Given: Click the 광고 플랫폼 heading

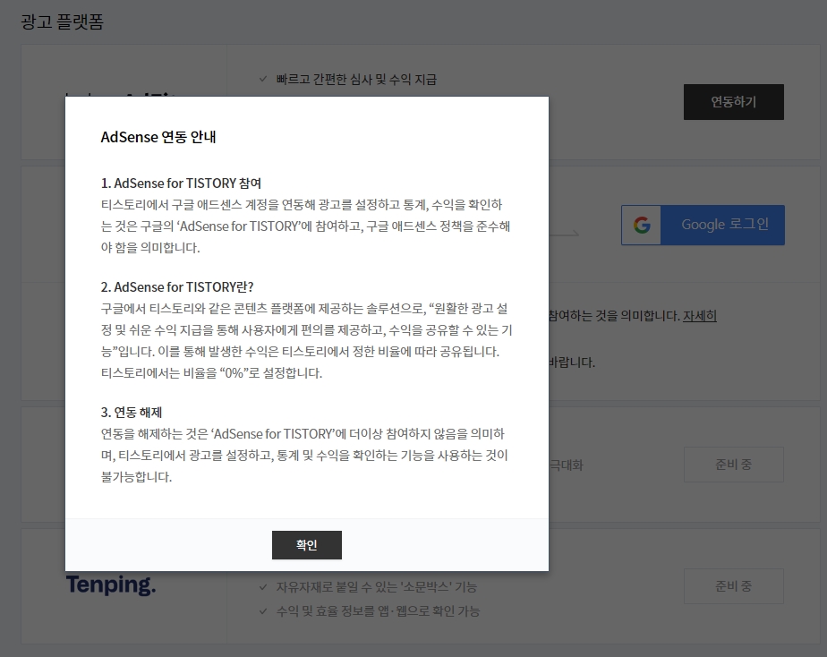Looking at the screenshot, I should pos(63,21).
